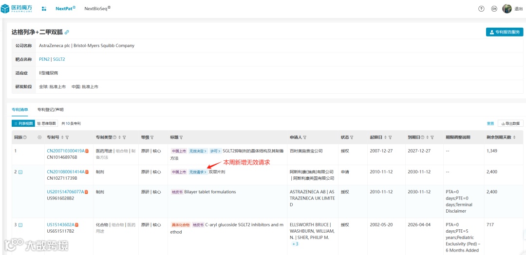The image size is (526, 255).
Task: Filter the 起算日 column
Action: 390,137
